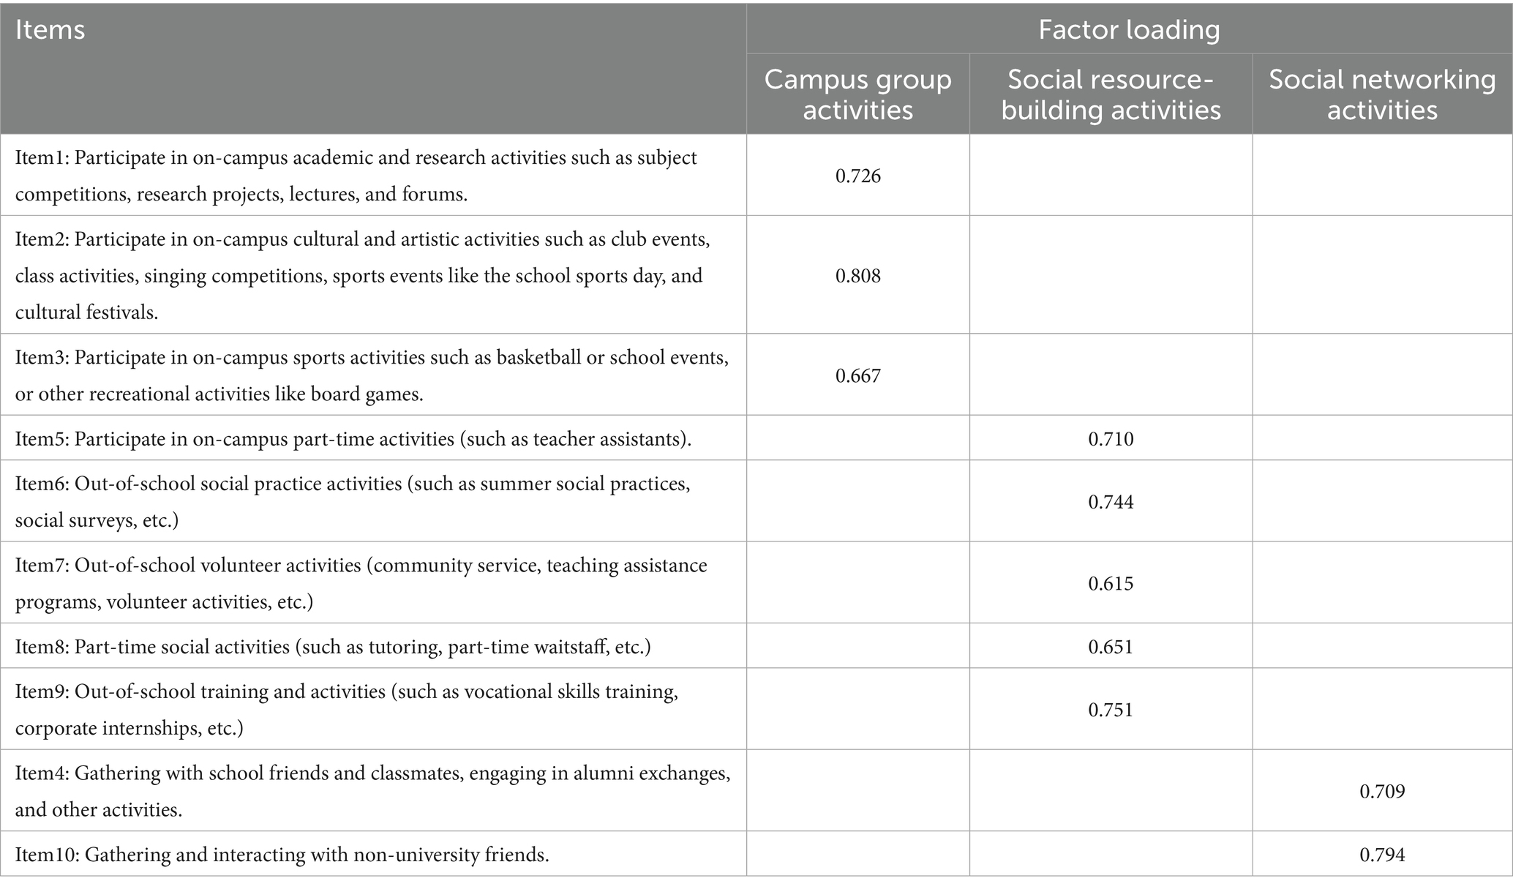The image size is (1513, 889).
Task: Click the Factor loading header
Action: pos(1129,30)
